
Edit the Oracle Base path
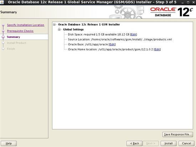[x=112, y=44]
